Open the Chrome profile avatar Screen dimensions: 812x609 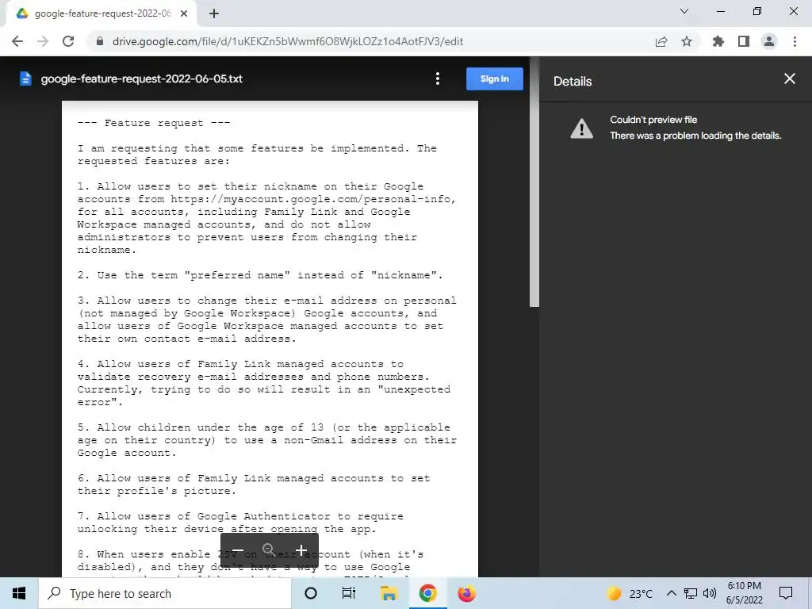pos(769,41)
